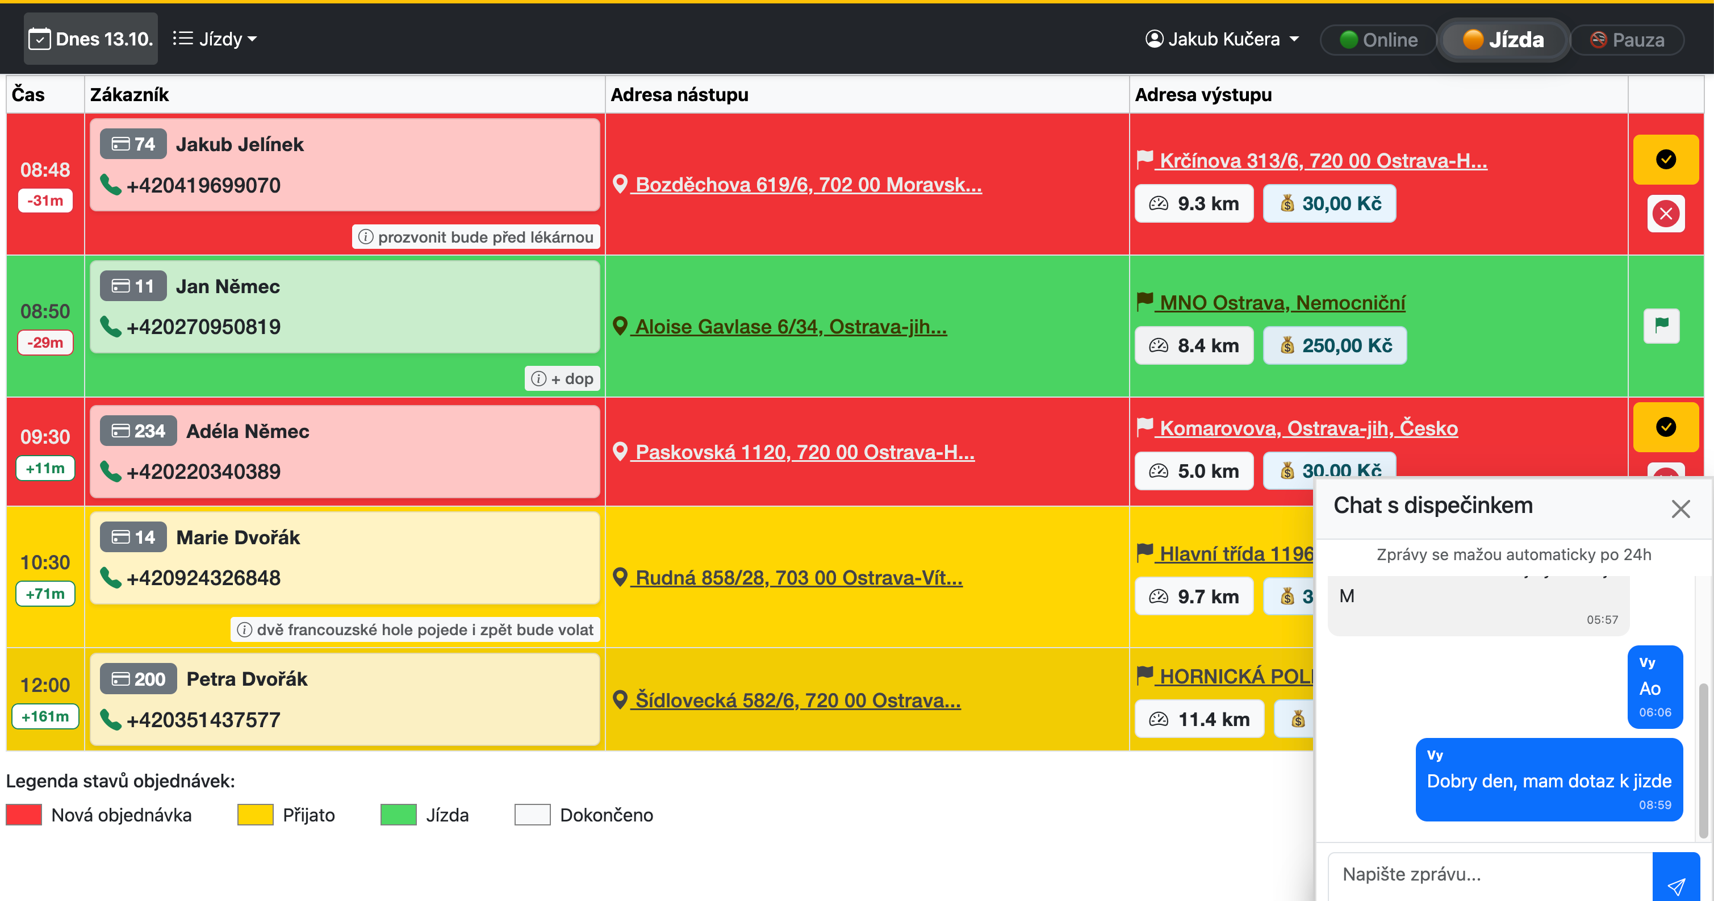This screenshot has width=1714, height=901.
Task: Click phone icon beside +420924326848
Action: [x=110, y=578]
